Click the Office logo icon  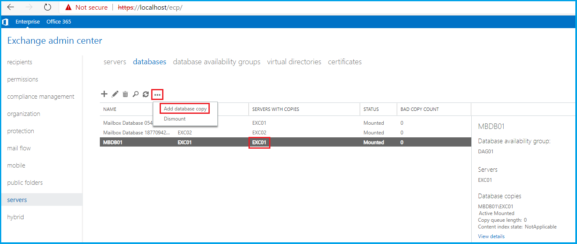[x=5, y=22]
